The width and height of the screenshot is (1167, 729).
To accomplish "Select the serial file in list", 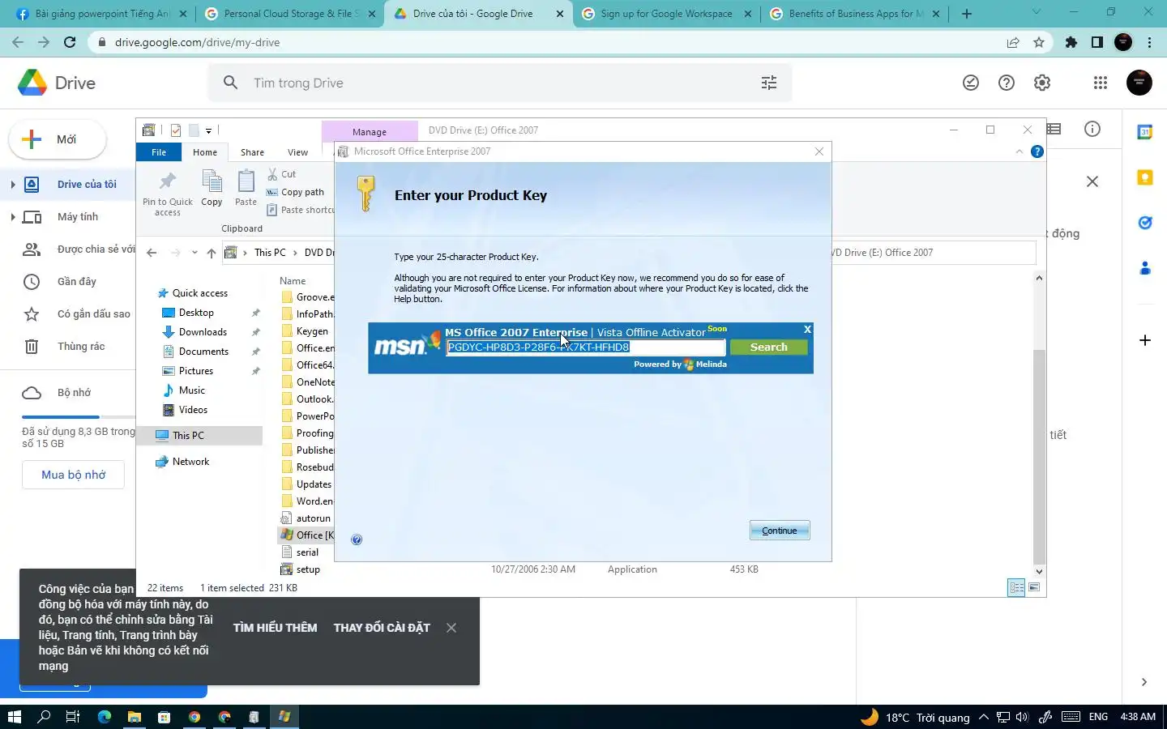I will (307, 552).
